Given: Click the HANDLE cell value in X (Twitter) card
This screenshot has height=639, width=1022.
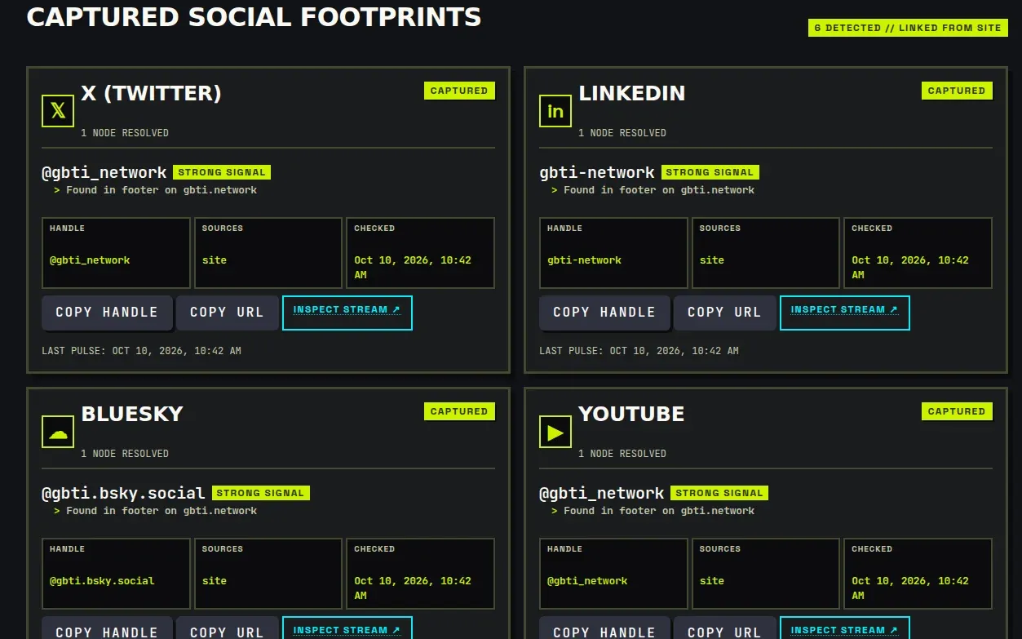Looking at the screenshot, I should 90,260.
